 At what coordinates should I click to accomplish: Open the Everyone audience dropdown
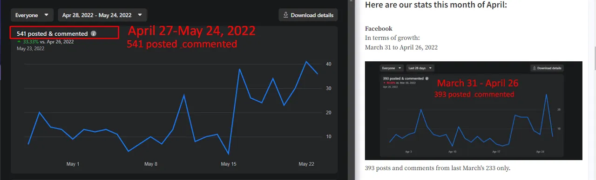[x=32, y=15]
